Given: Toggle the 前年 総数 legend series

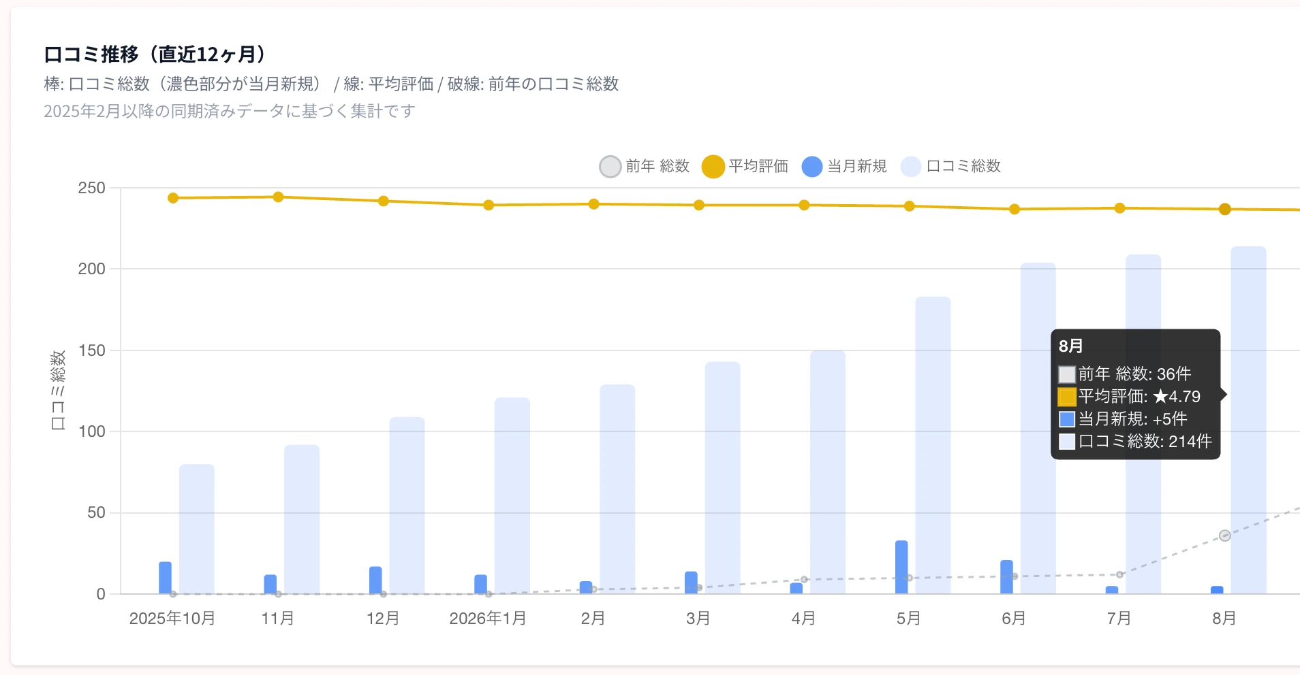Looking at the screenshot, I should 645,166.
